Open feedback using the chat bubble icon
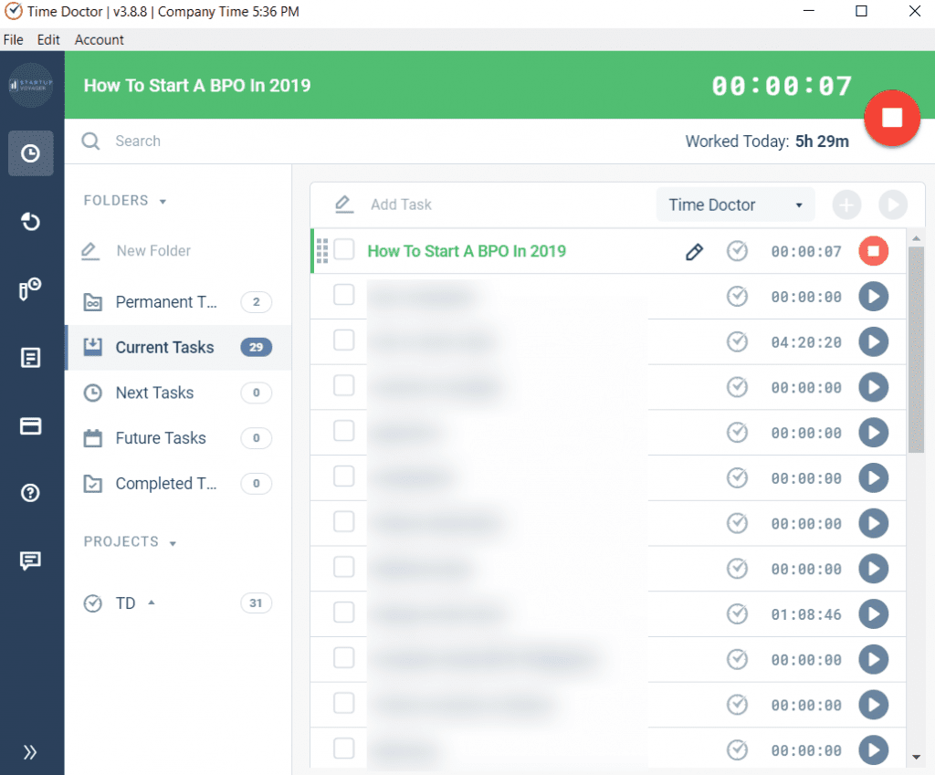This screenshot has width=935, height=775. click(x=30, y=560)
